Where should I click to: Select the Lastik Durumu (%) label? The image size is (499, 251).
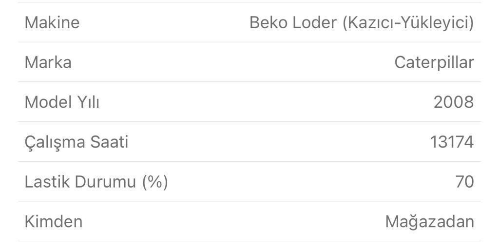(x=96, y=182)
